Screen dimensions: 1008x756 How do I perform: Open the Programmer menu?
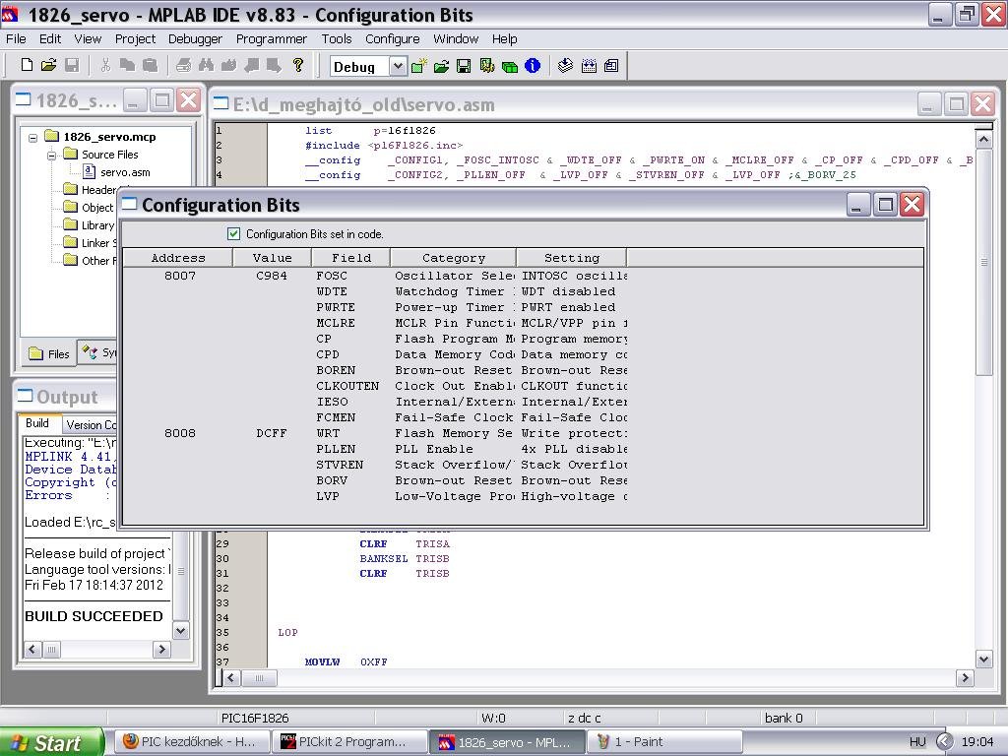coord(272,38)
